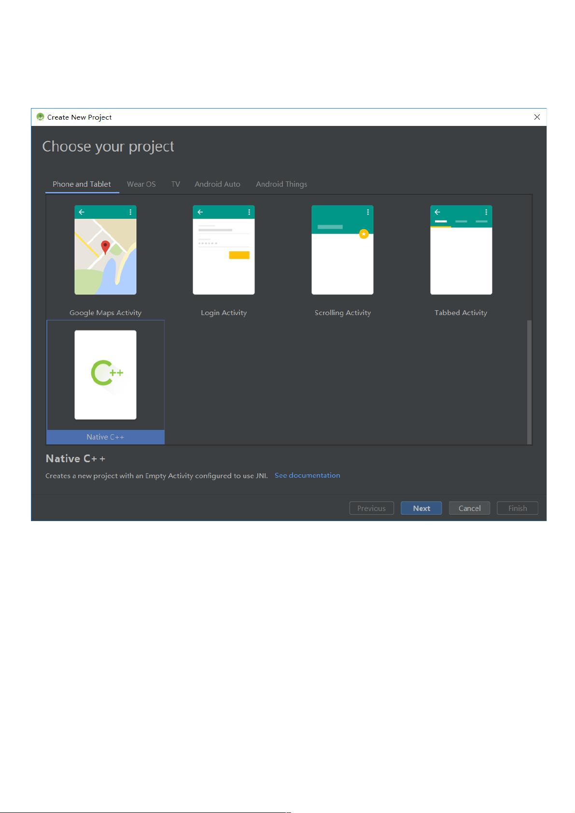Screen dimensions: 575x813
Task: Click the green C++ logo icon
Action: 107,372
